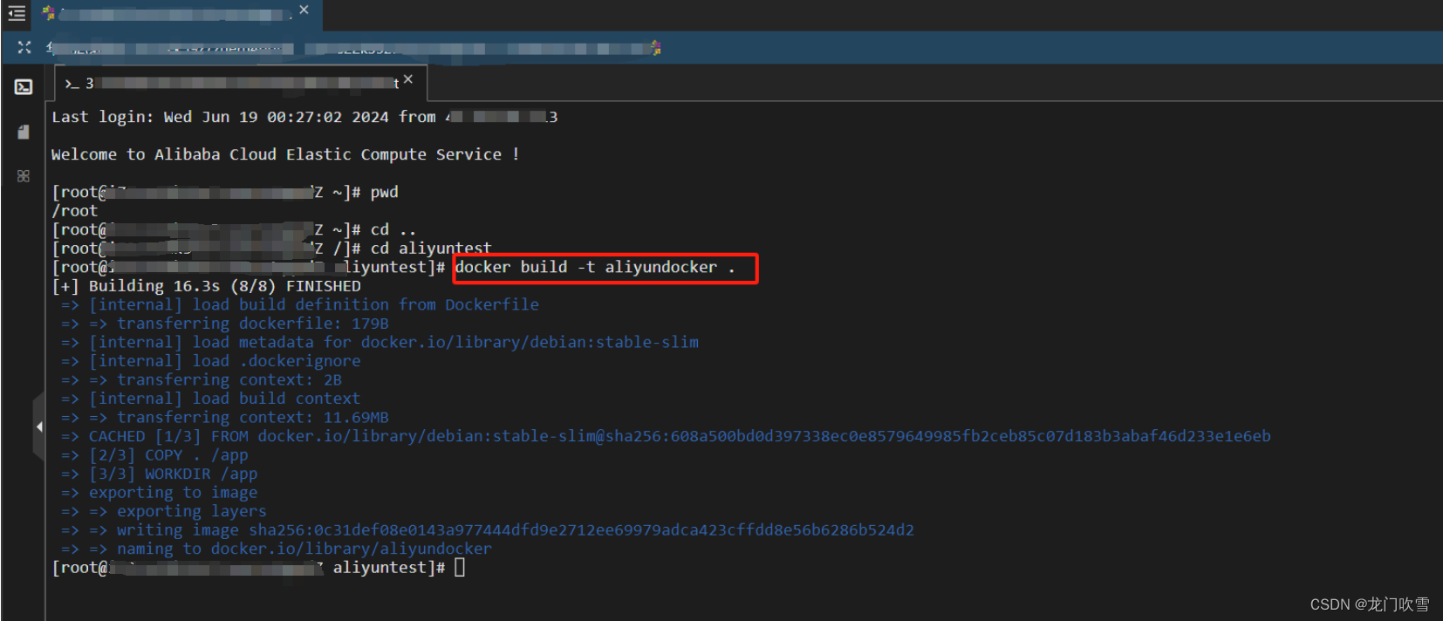Click 'transferring context: 11.69MB' line

[225, 417]
